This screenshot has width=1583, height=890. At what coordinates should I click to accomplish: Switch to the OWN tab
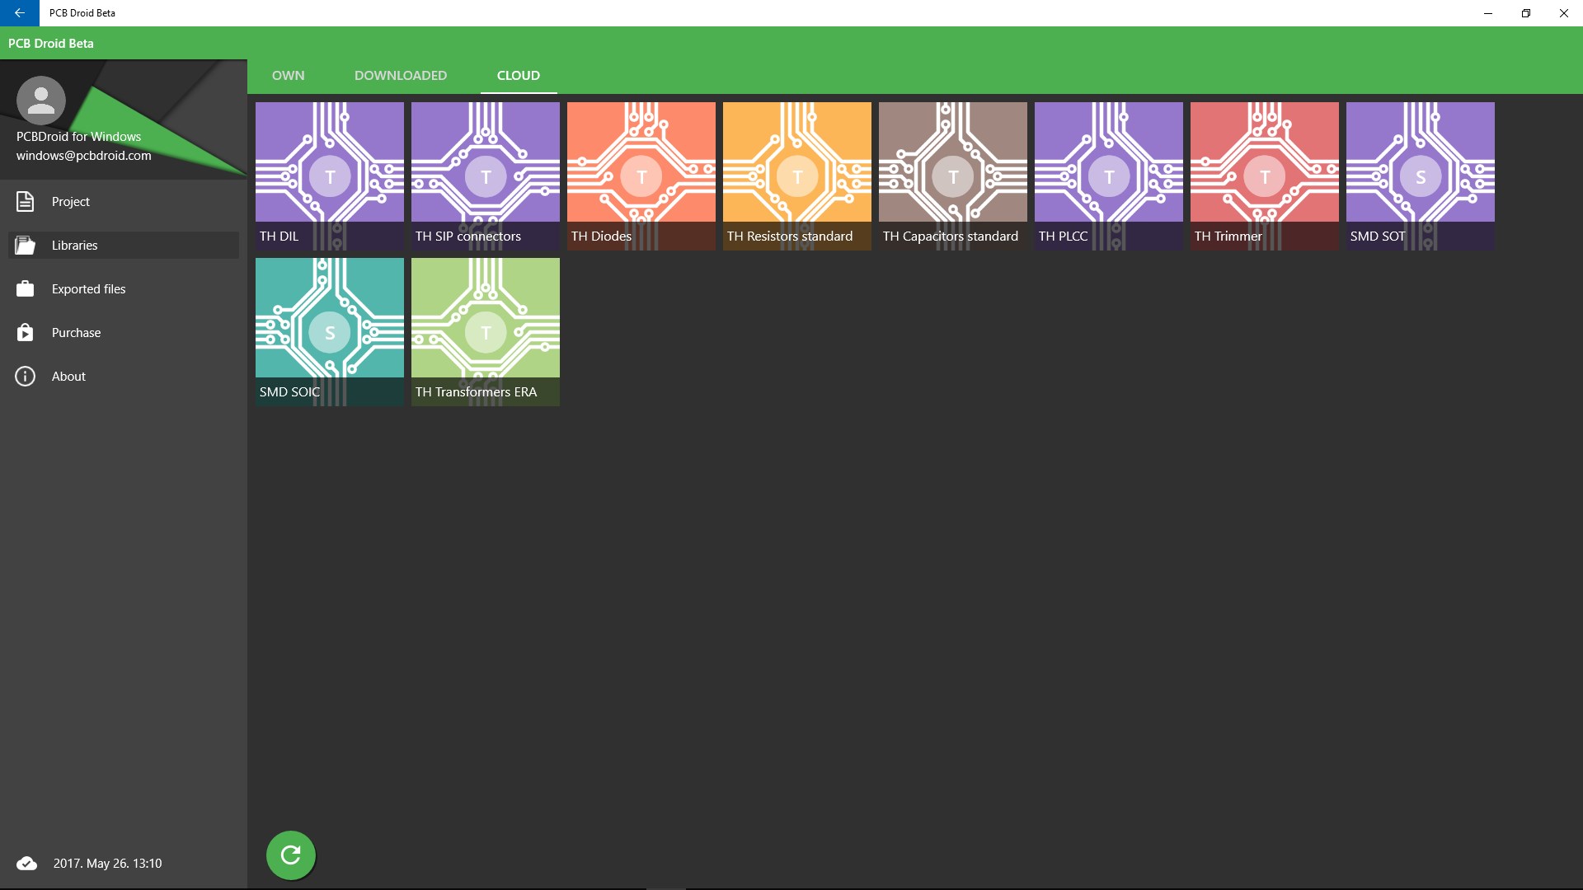click(288, 75)
